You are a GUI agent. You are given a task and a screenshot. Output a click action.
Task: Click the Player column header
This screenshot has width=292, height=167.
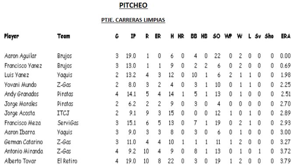click(11, 36)
